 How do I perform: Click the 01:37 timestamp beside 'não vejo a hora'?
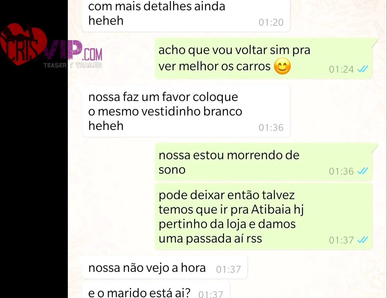[228, 269]
